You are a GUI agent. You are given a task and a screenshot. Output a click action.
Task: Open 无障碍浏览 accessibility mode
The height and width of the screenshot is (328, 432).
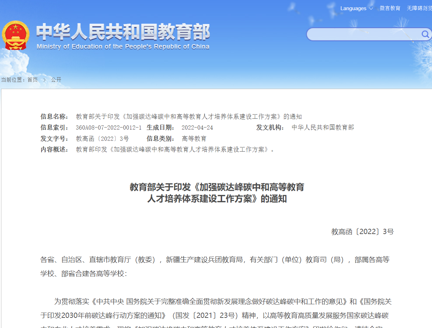(419, 8)
